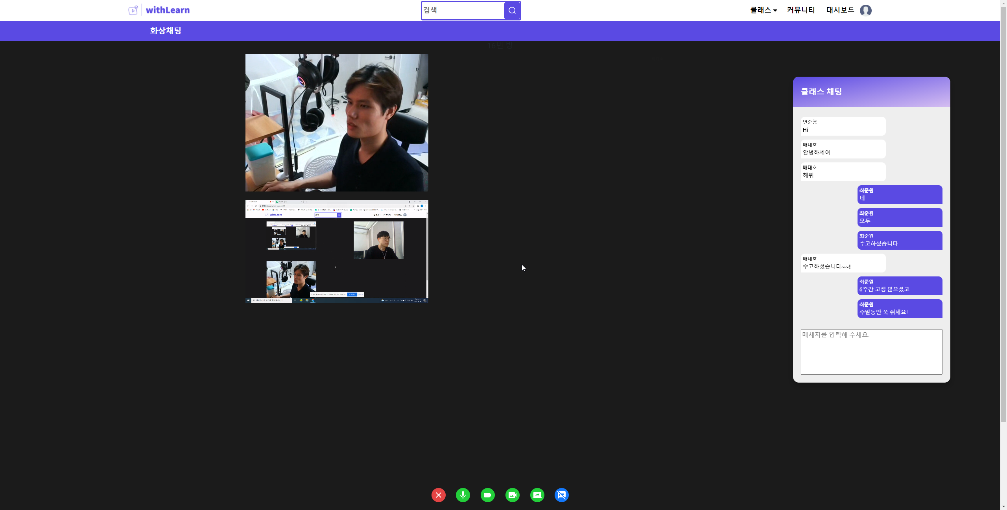
Task: Select the shared screen video thumbnail
Action: click(337, 251)
